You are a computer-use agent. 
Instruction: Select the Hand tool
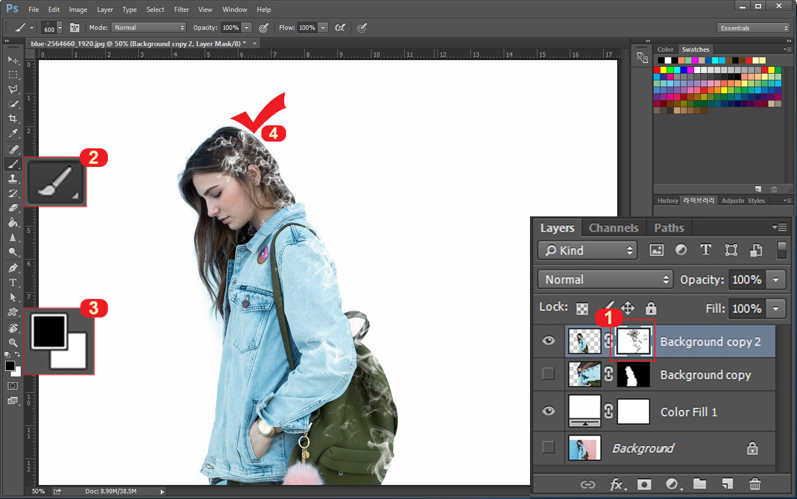point(13,328)
